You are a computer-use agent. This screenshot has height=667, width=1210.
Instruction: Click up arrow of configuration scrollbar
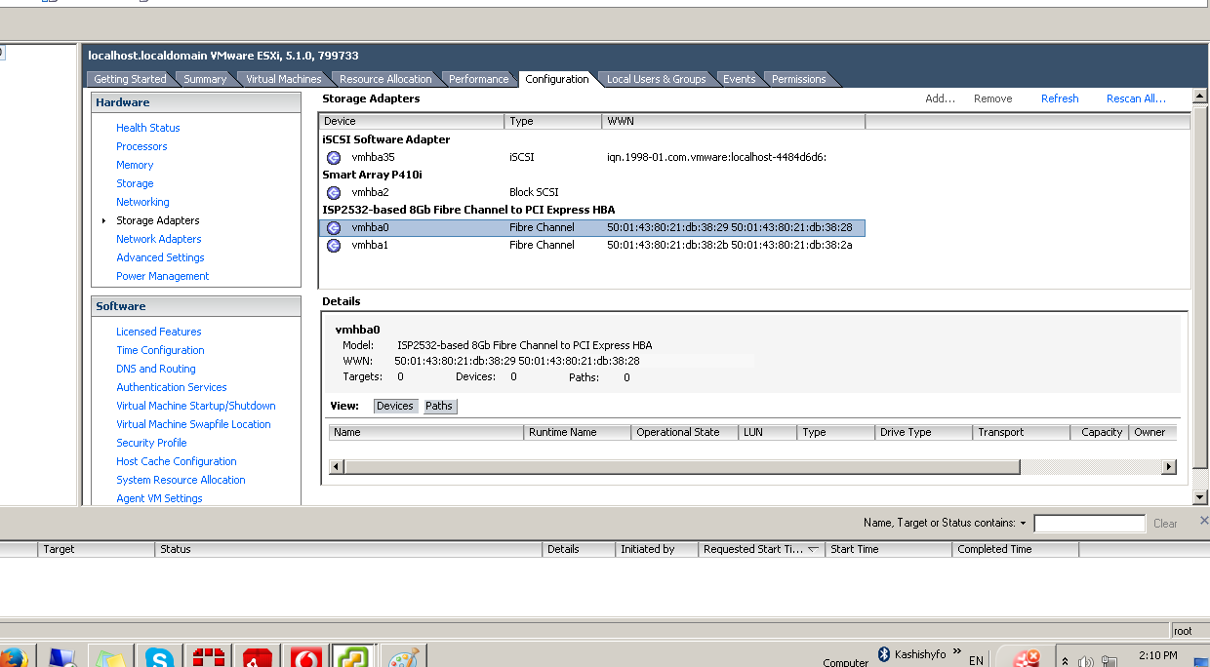click(x=1200, y=98)
